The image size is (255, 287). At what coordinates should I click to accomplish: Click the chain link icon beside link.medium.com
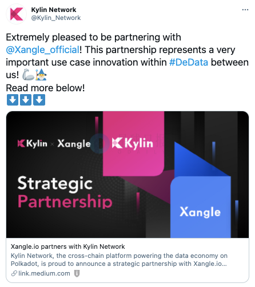[14, 273]
